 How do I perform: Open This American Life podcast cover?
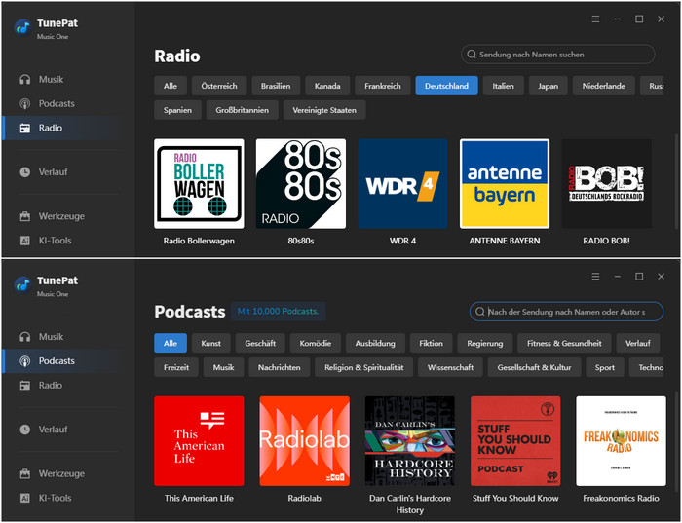click(199, 441)
